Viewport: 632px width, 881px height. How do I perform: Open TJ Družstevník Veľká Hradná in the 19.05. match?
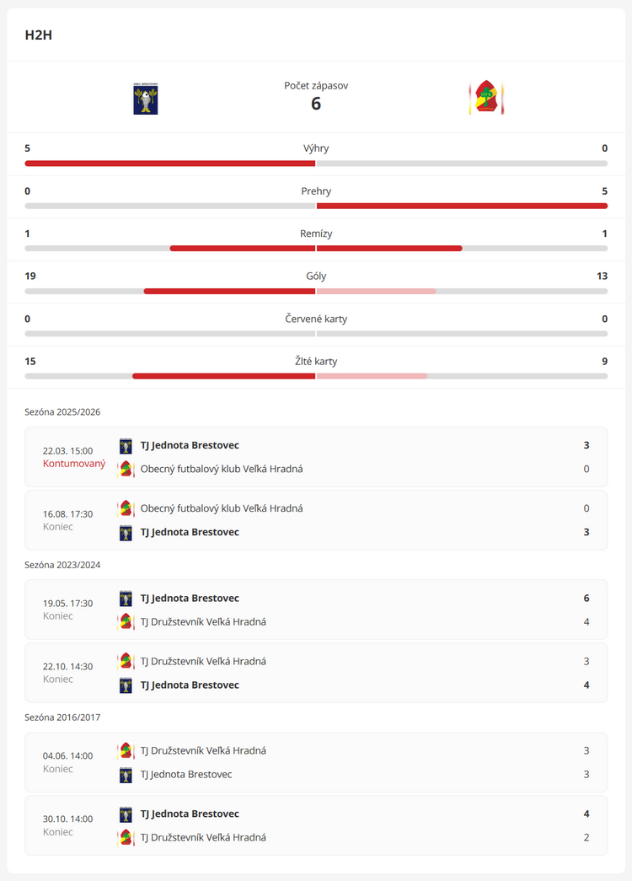pyautogui.click(x=203, y=622)
